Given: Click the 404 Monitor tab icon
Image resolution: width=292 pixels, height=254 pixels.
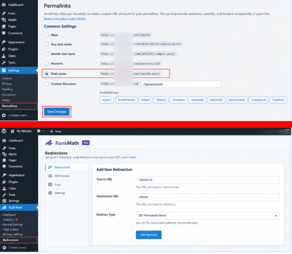Looking at the screenshot, I should coord(50,176).
